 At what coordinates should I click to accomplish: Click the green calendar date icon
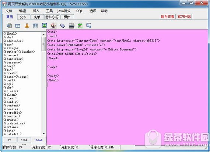tap(80, 25)
